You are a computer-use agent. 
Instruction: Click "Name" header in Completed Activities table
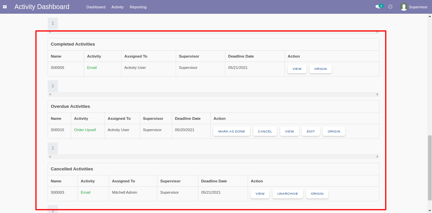coord(56,56)
